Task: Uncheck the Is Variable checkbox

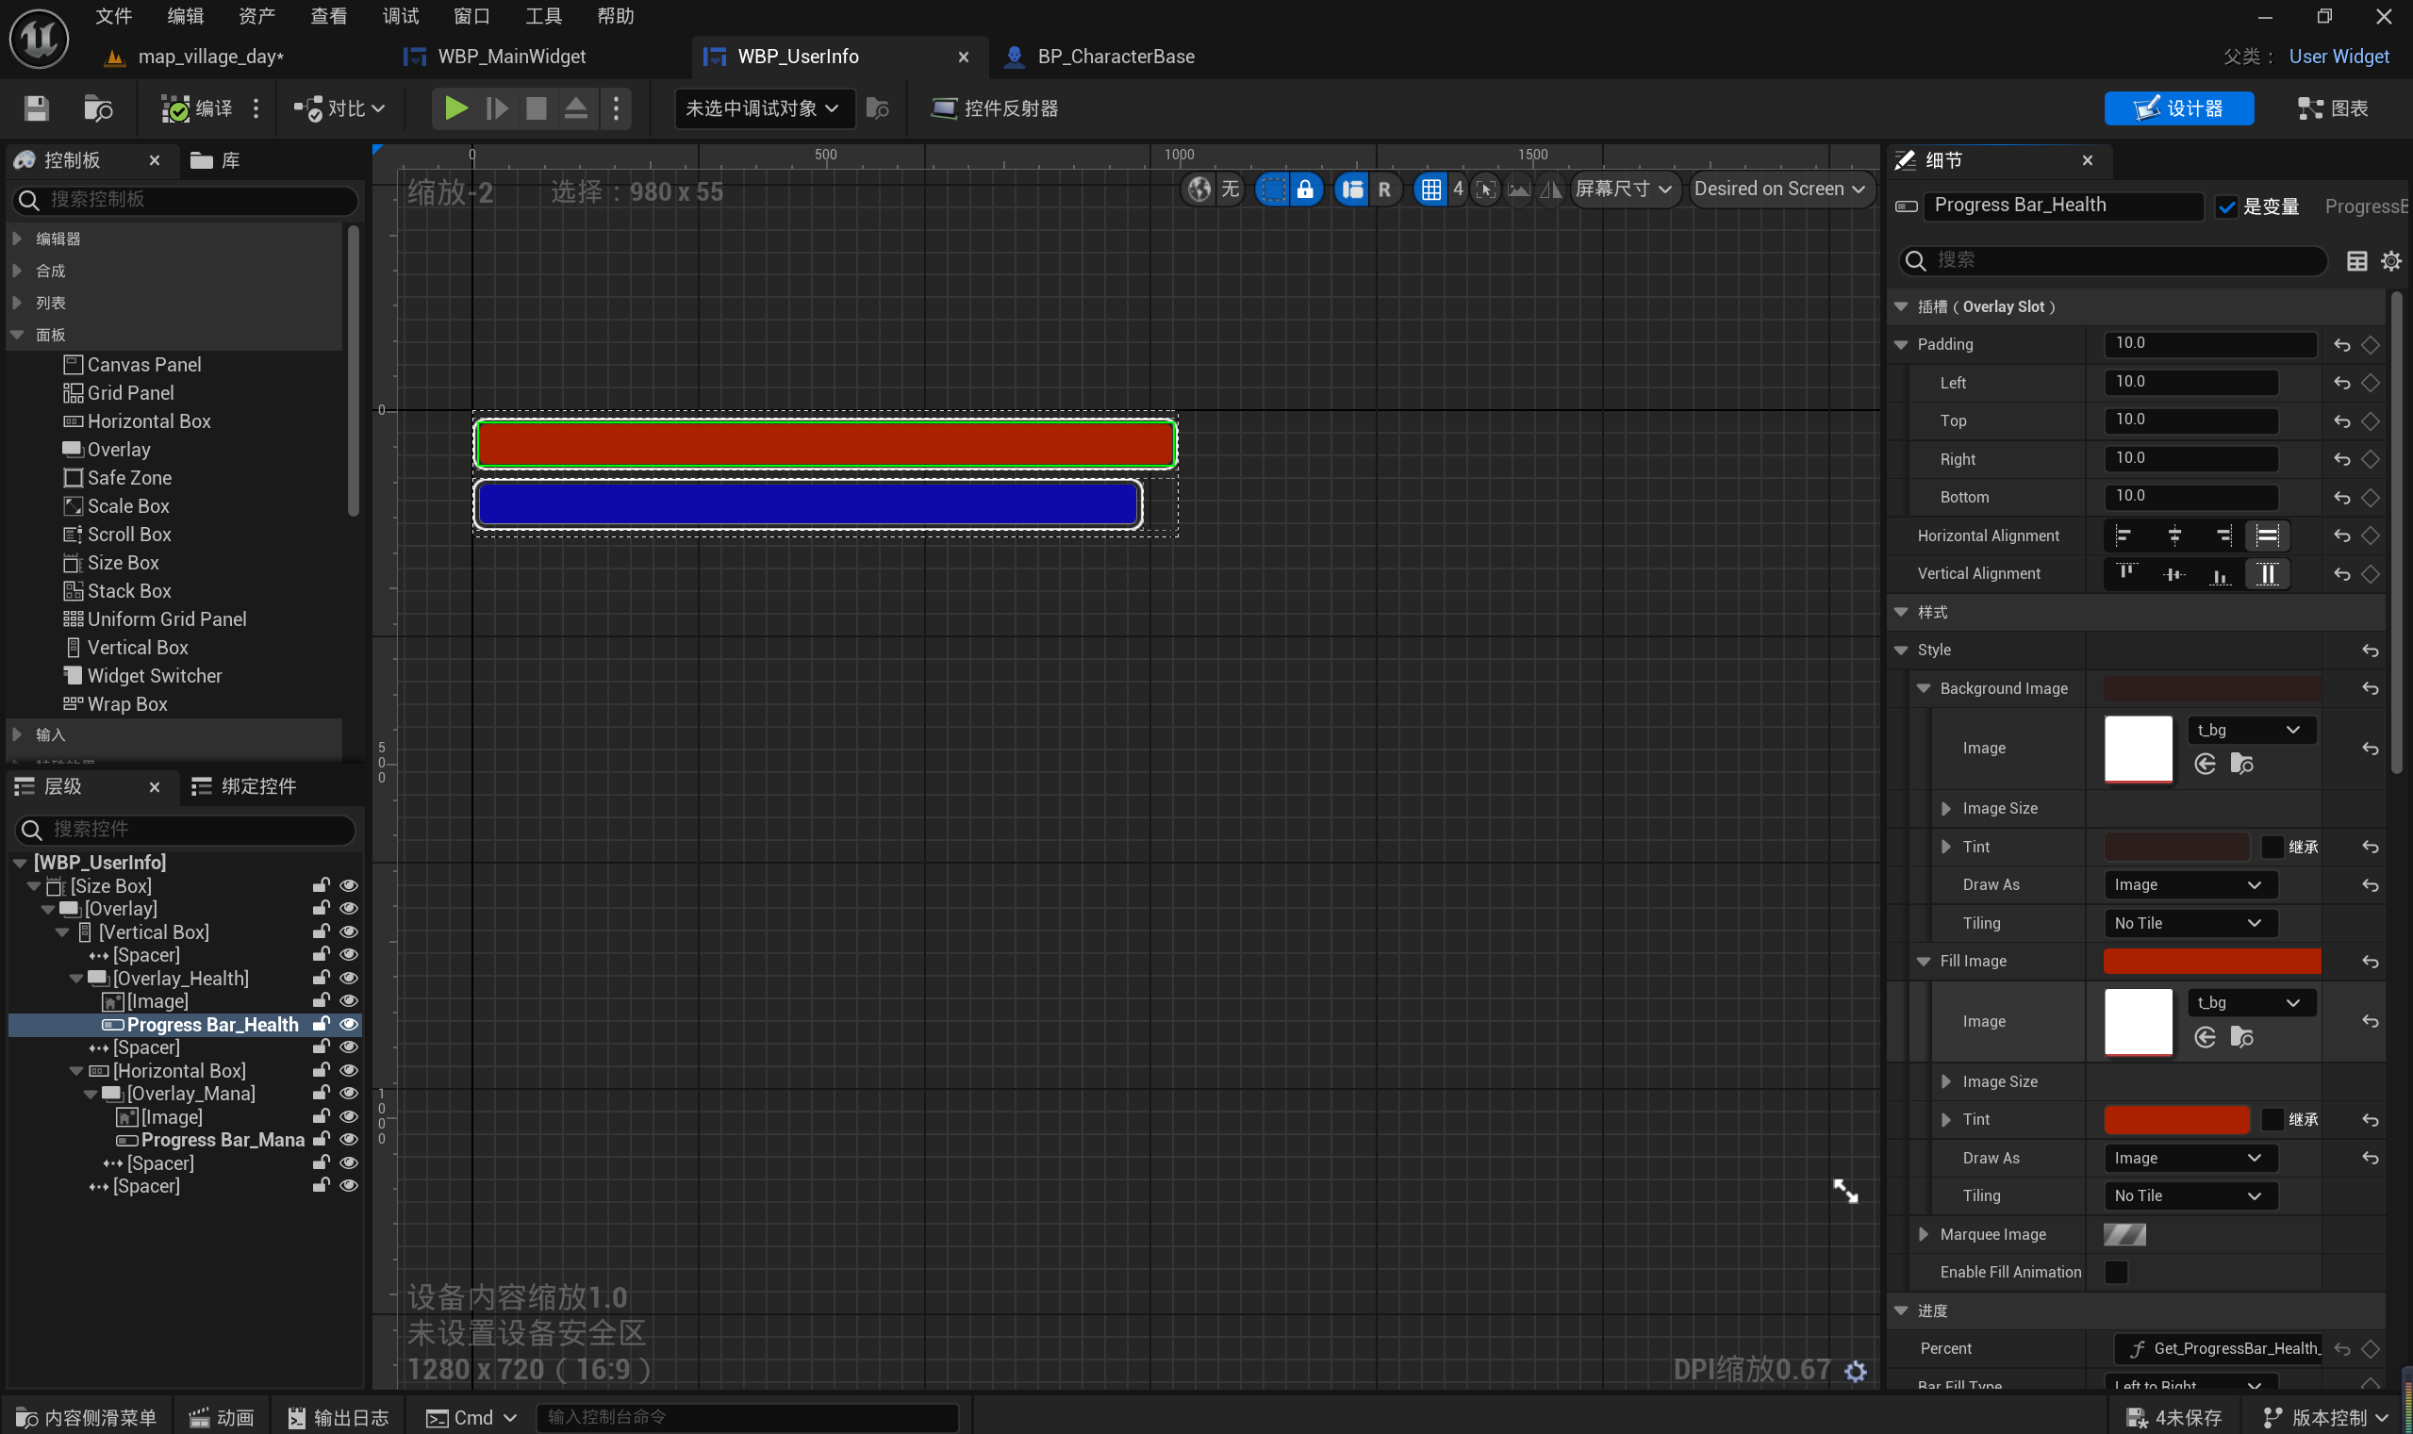Action: click(x=2226, y=206)
